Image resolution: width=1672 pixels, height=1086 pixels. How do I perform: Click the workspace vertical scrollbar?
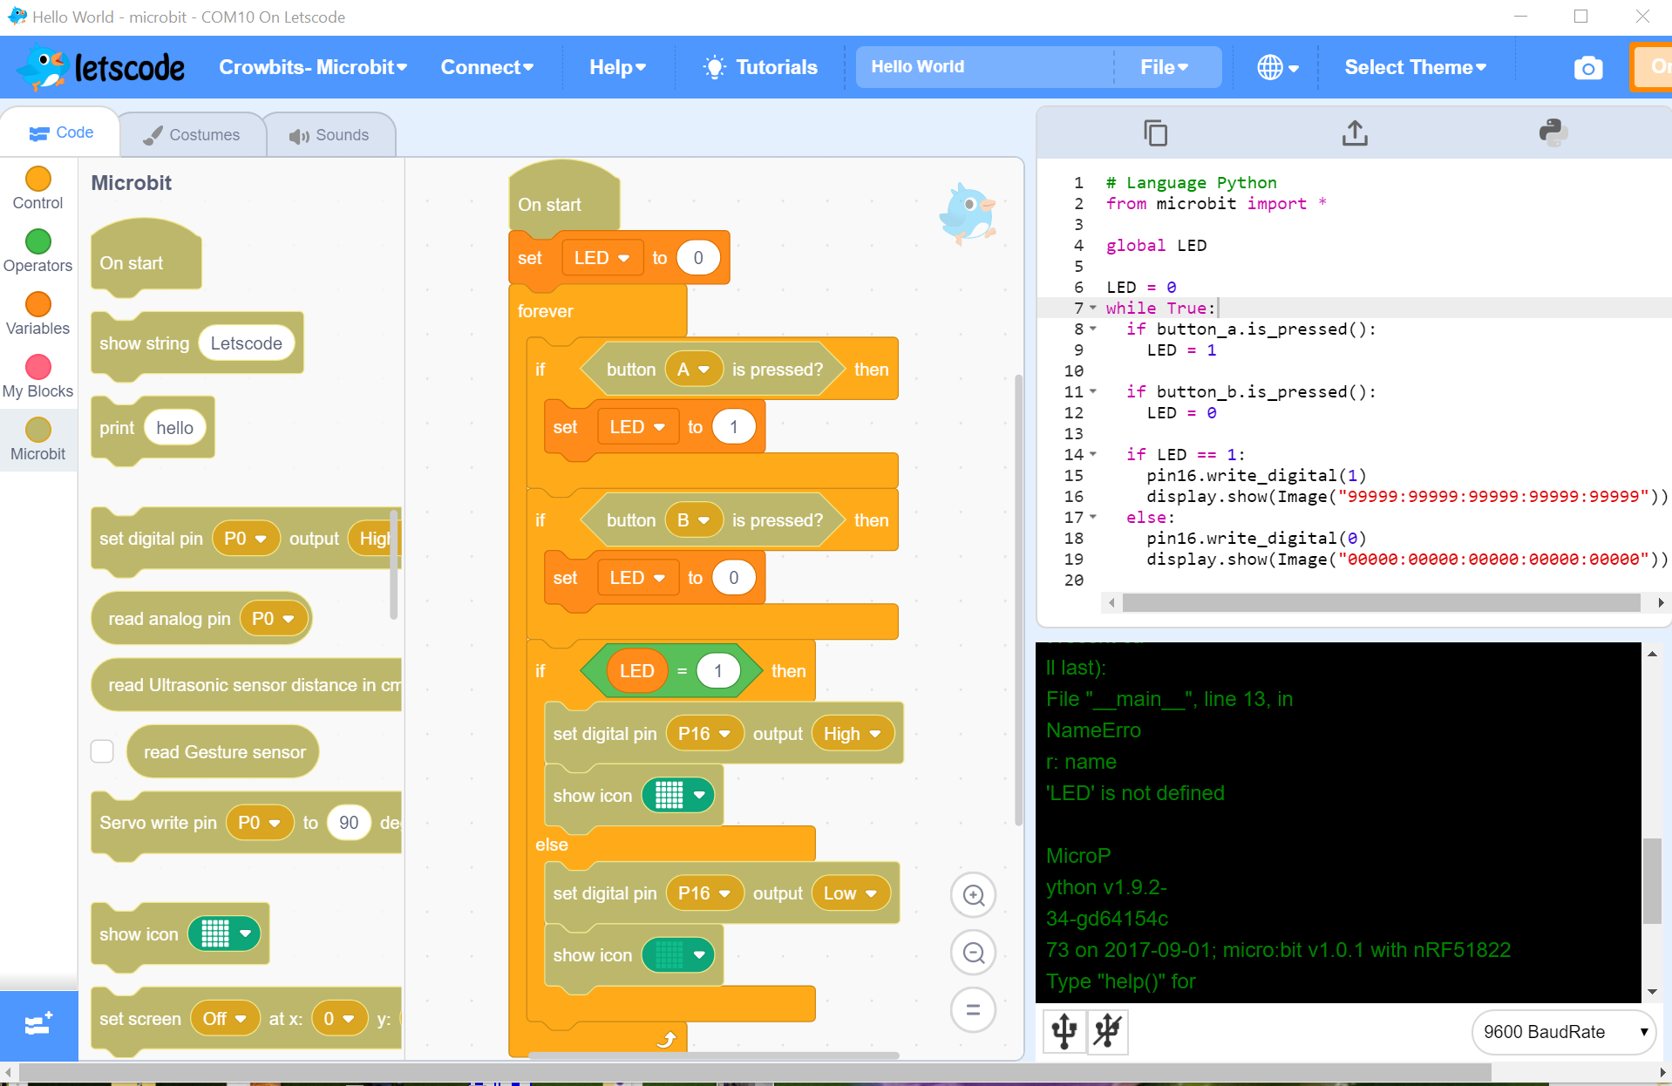click(x=1018, y=600)
